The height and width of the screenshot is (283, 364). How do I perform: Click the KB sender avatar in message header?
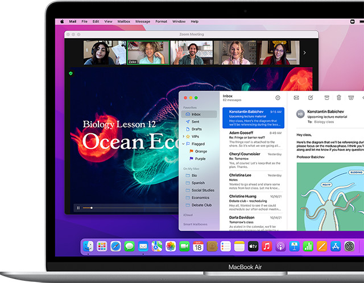tap(300, 114)
